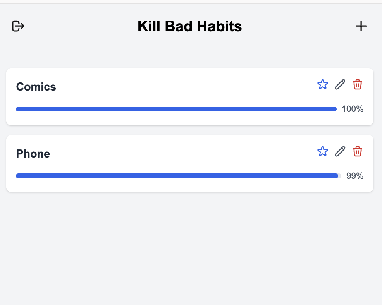Viewport: 382px width, 305px height.
Task: Click the 99% label next to Phone progress
Action: point(354,176)
